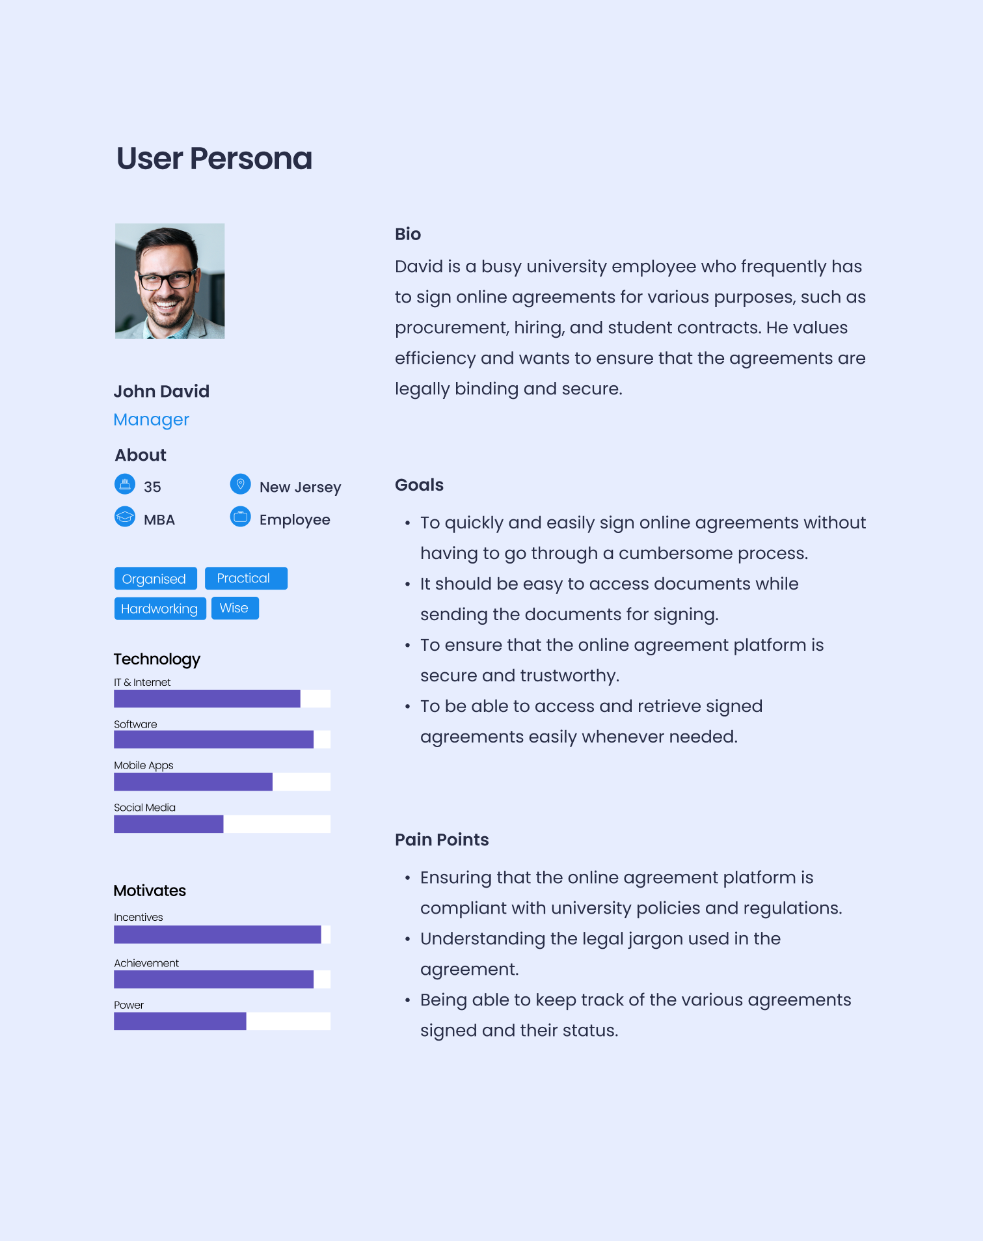The image size is (983, 1241).
Task: Click the briefcase occupation icon
Action: [241, 517]
